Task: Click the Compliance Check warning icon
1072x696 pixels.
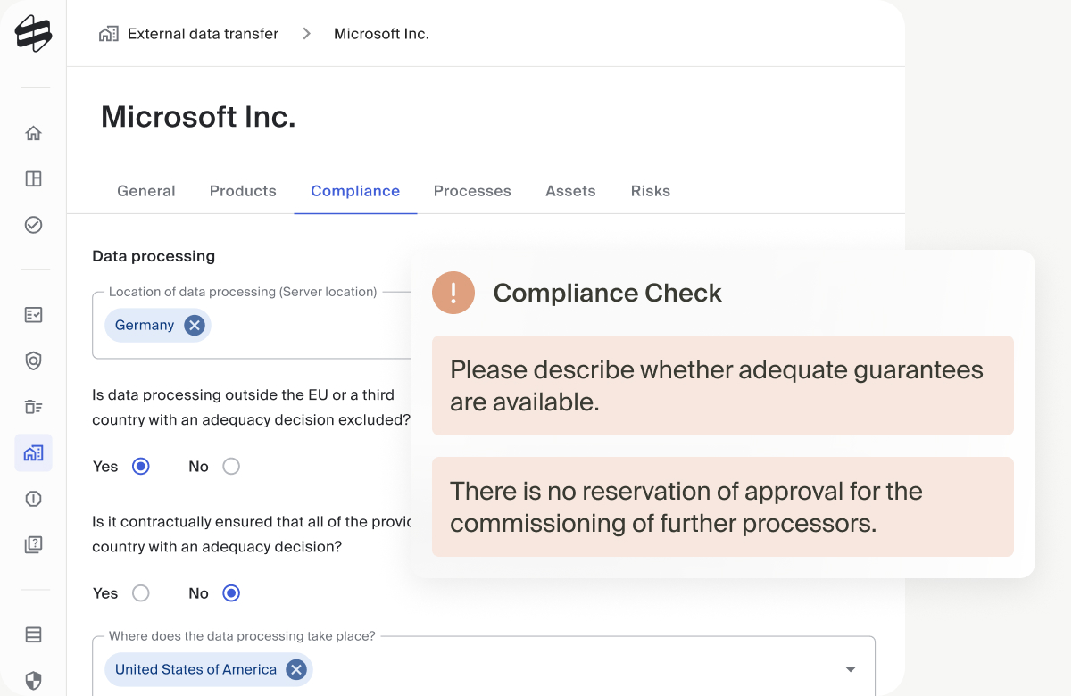Action: [453, 293]
